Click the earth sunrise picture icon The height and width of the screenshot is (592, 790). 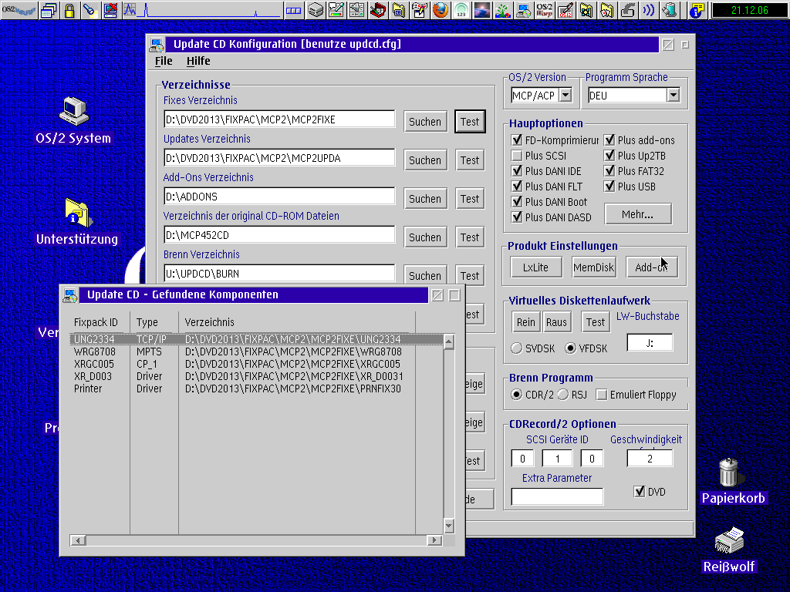click(481, 10)
